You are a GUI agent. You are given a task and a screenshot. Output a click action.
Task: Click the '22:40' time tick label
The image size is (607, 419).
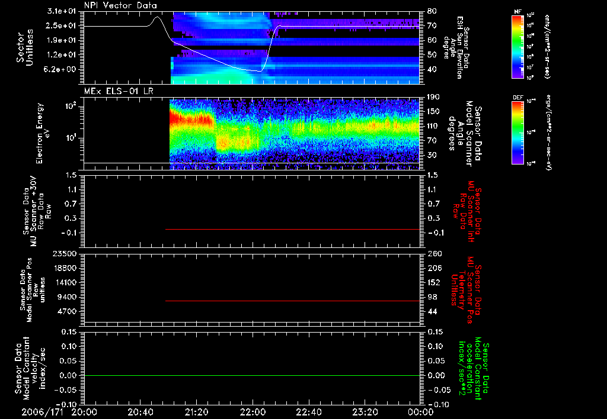point(309,412)
